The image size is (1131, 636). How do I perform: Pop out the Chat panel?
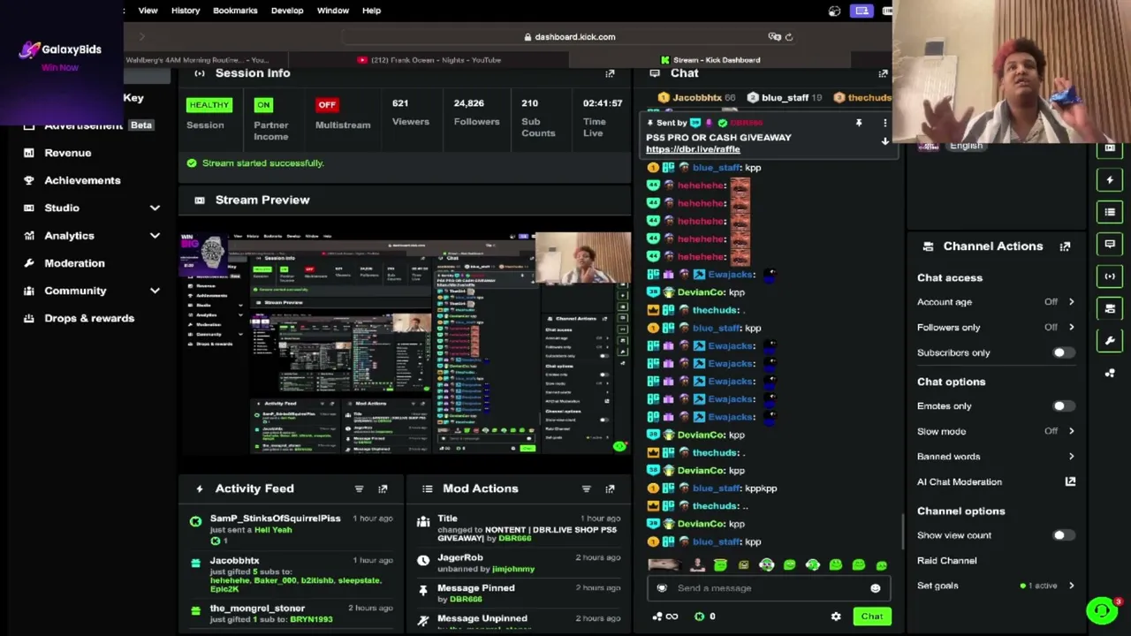(x=883, y=73)
